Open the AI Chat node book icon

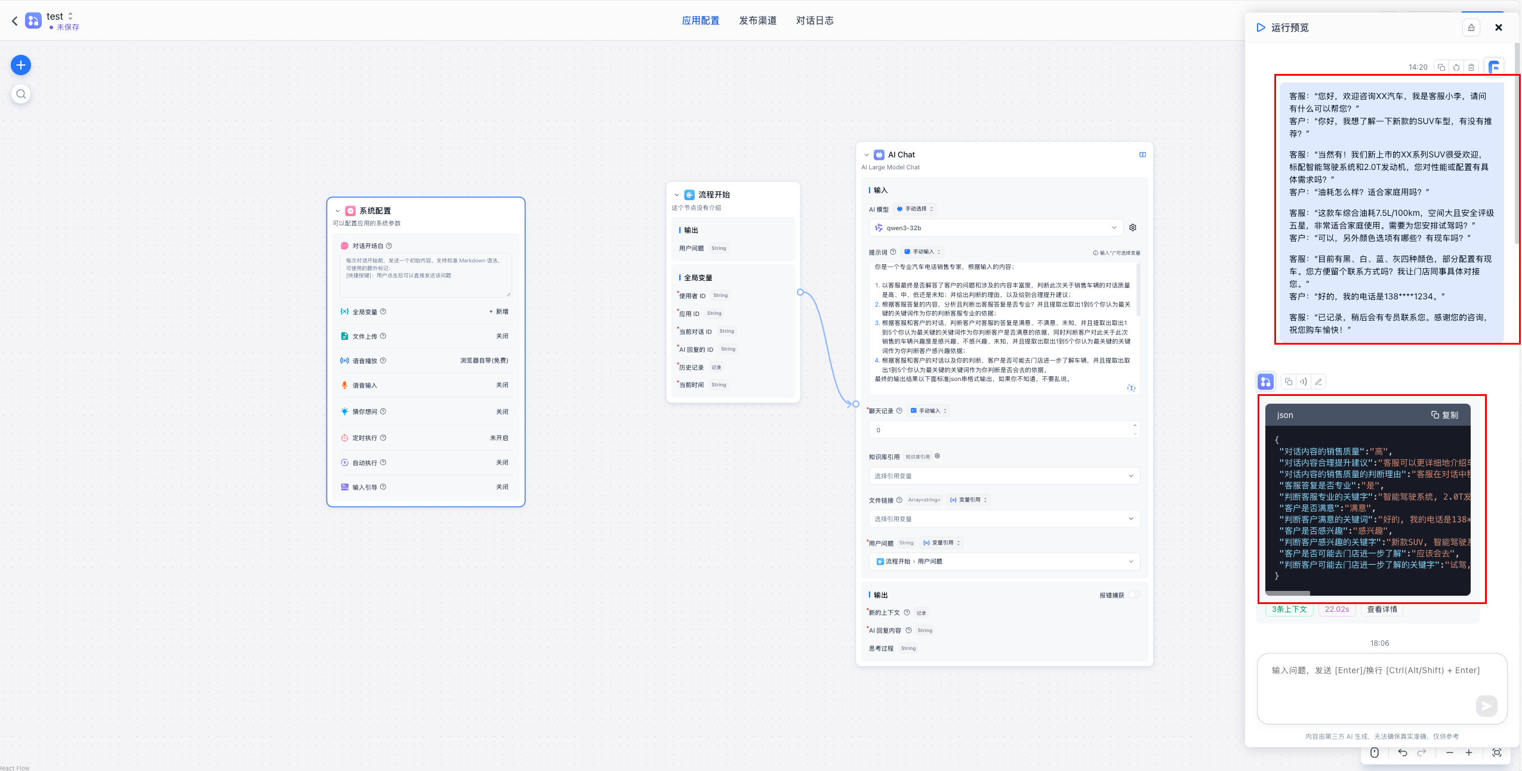click(x=1142, y=155)
